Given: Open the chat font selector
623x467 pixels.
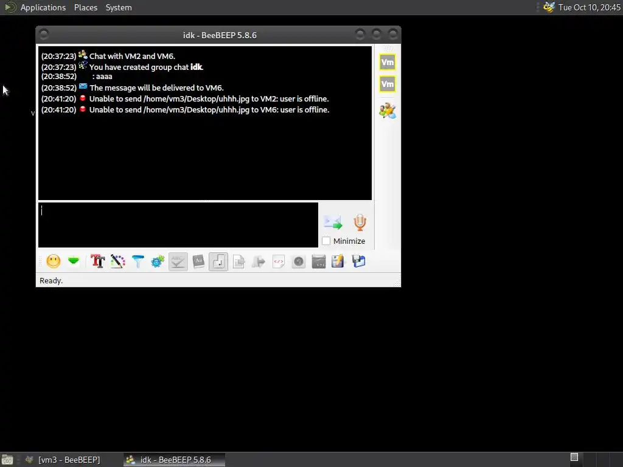Looking at the screenshot, I should [98, 261].
